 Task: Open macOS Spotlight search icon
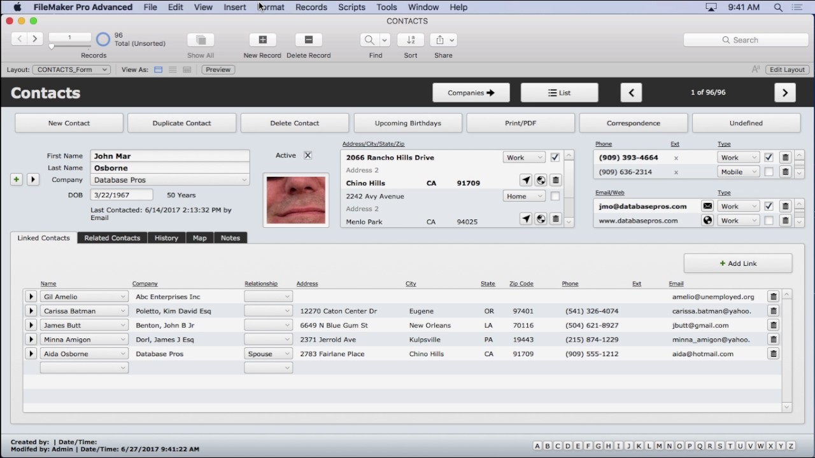[x=778, y=7]
